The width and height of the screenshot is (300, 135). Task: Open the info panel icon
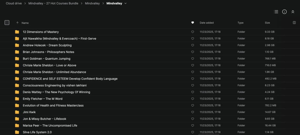[284, 12]
